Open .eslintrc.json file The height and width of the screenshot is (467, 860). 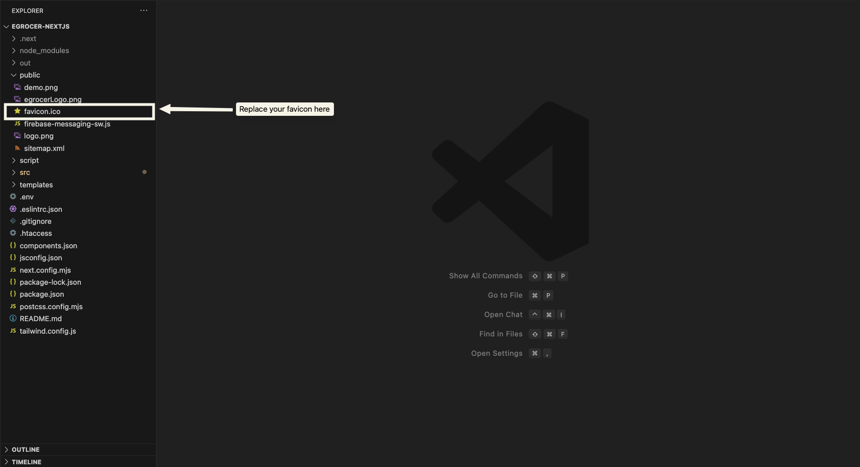pyautogui.click(x=41, y=209)
